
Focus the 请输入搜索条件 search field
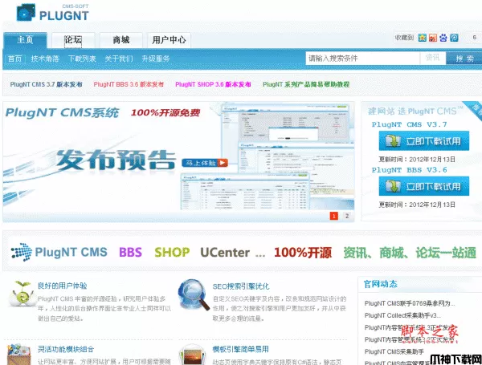tap(363, 59)
